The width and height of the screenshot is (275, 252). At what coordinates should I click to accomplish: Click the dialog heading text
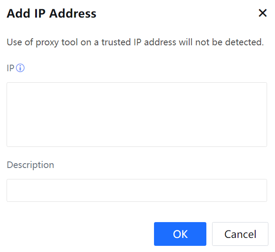pos(51,14)
